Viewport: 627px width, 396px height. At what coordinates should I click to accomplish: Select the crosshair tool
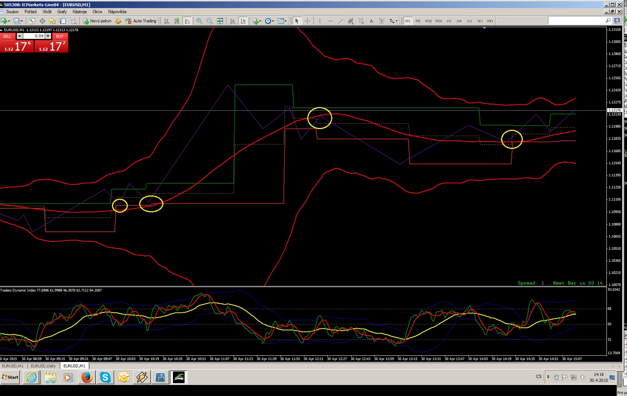click(x=307, y=21)
